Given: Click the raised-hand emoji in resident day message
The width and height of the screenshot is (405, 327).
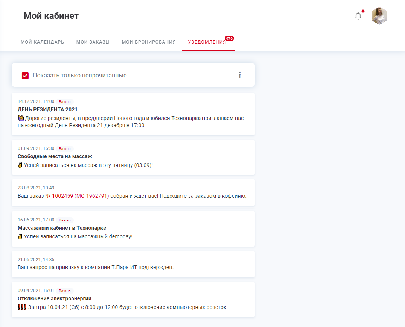Looking at the screenshot, I should [x=21, y=118].
